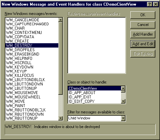Click class list scroll up arrow
Screen dimensions: 160x140
pos(123,88)
